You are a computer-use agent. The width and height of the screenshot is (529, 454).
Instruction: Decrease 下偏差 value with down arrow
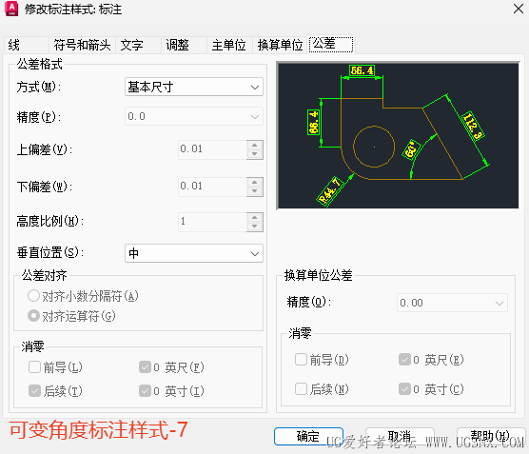(x=255, y=191)
